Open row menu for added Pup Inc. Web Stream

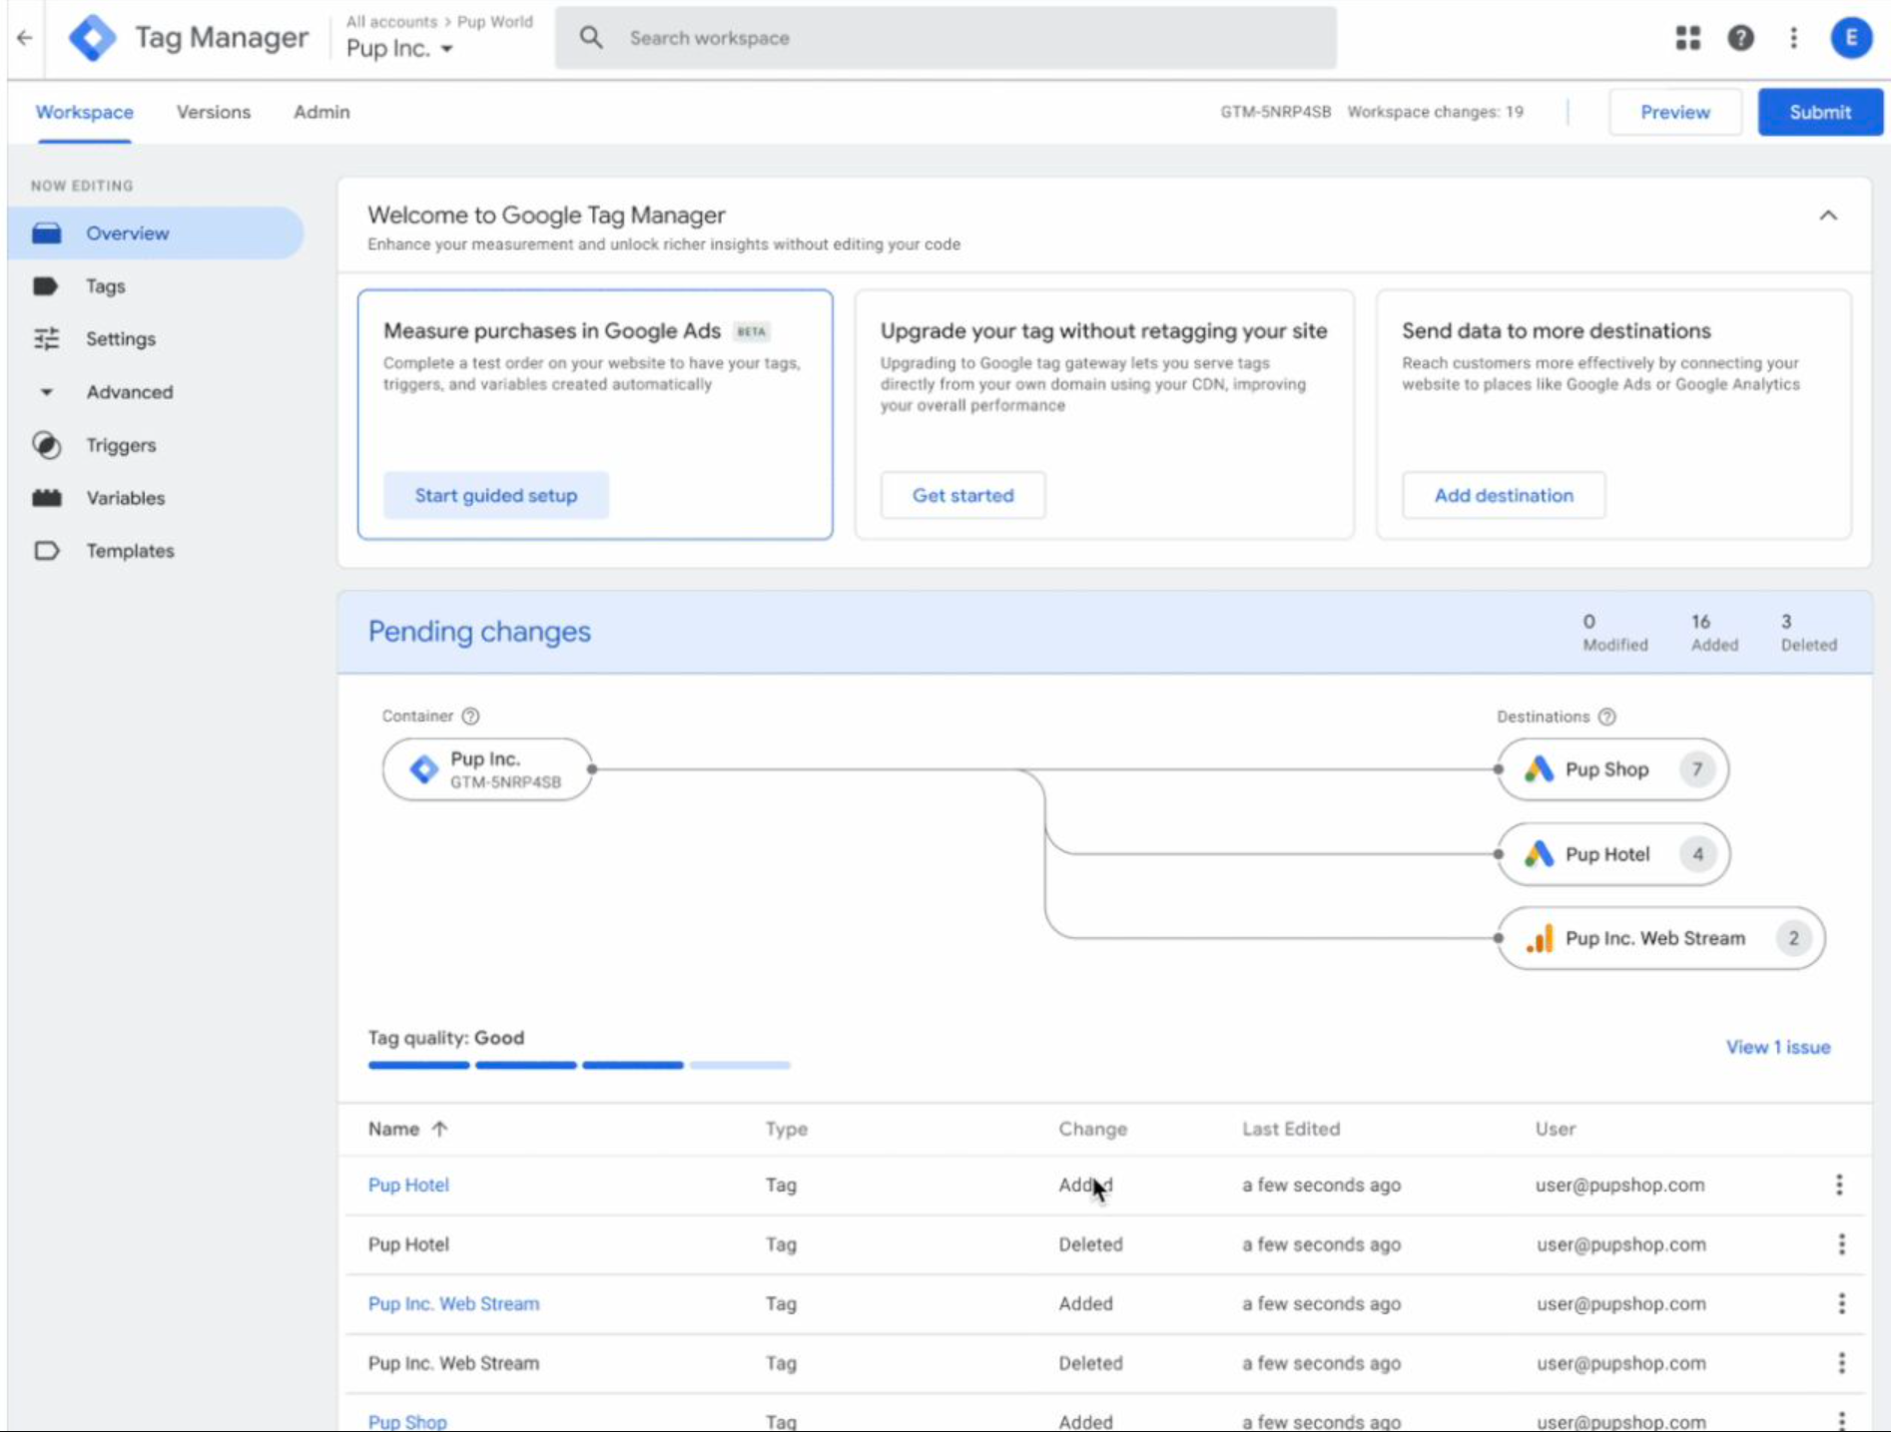click(1841, 1304)
